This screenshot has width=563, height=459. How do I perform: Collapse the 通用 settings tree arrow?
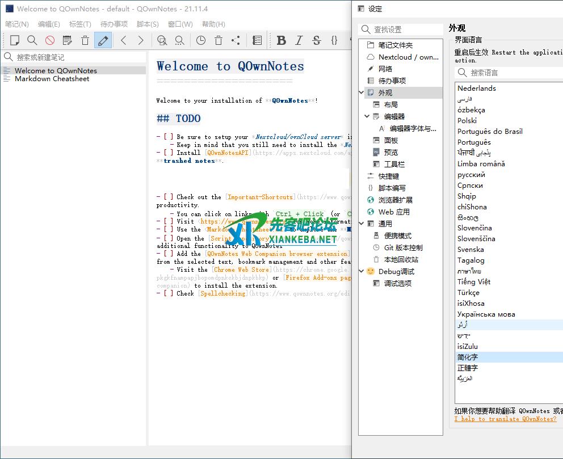pyautogui.click(x=362, y=224)
